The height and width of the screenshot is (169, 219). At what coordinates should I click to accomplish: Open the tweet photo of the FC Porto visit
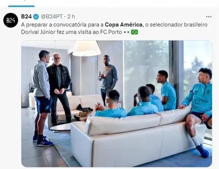pos(117,104)
